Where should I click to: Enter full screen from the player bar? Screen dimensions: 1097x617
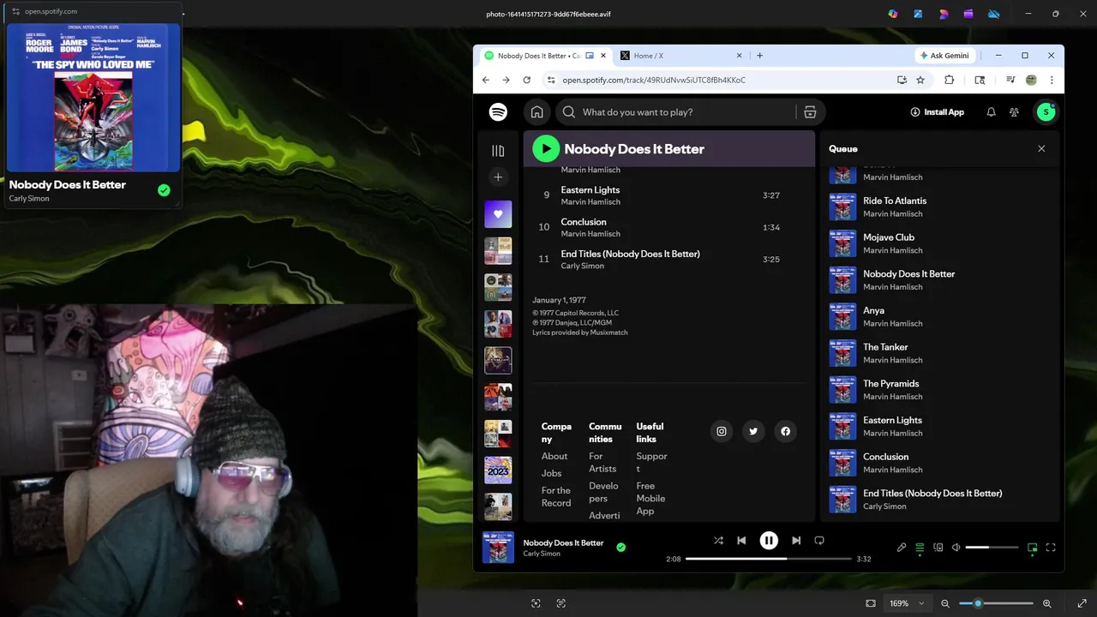tap(1051, 548)
